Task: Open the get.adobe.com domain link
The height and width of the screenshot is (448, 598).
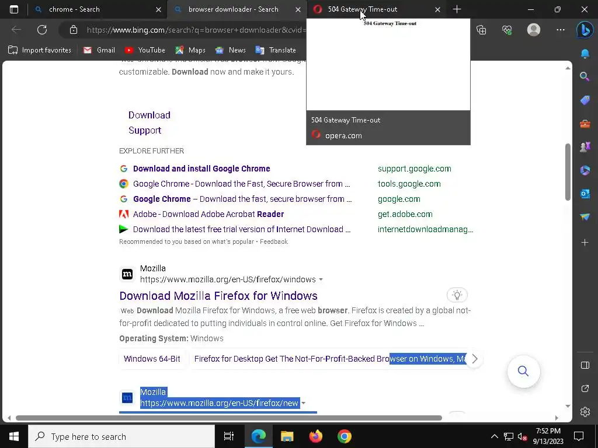Action: (x=405, y=214)
